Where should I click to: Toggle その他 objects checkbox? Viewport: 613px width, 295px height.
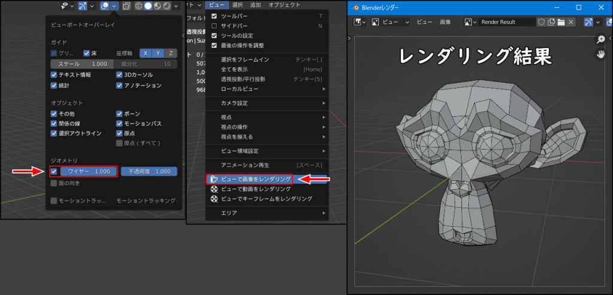point(54,114)
